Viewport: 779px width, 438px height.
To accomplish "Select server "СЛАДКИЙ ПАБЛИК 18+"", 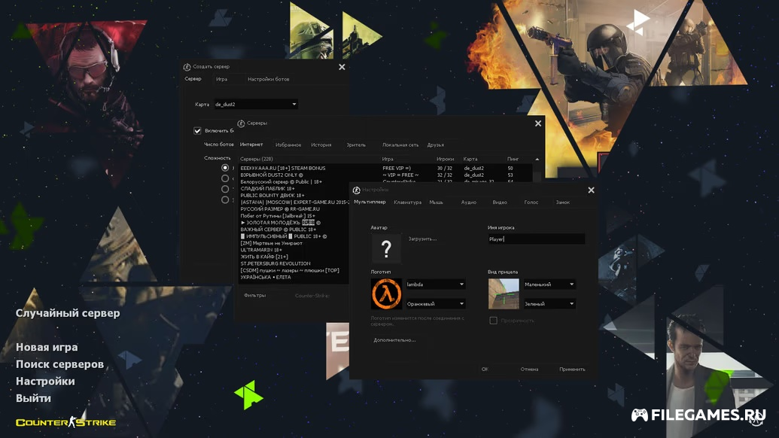I will tap(294, 189).
